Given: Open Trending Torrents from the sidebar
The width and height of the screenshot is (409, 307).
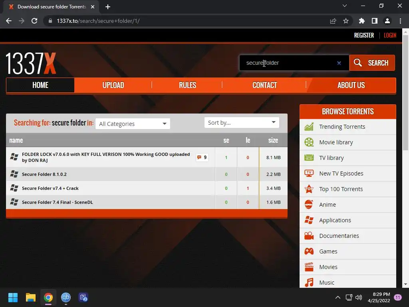Looking at the screenshot, I should coord(342,127).
